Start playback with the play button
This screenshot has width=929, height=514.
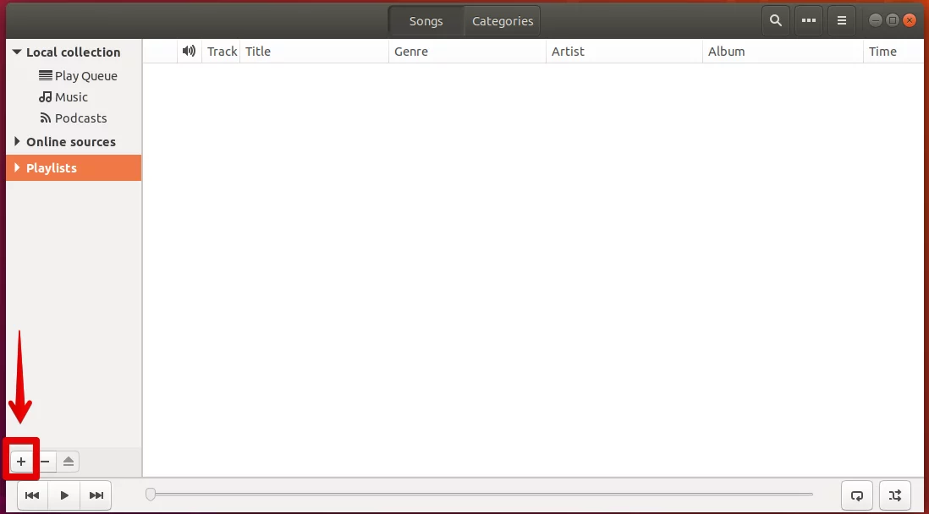tap(64, 495)
